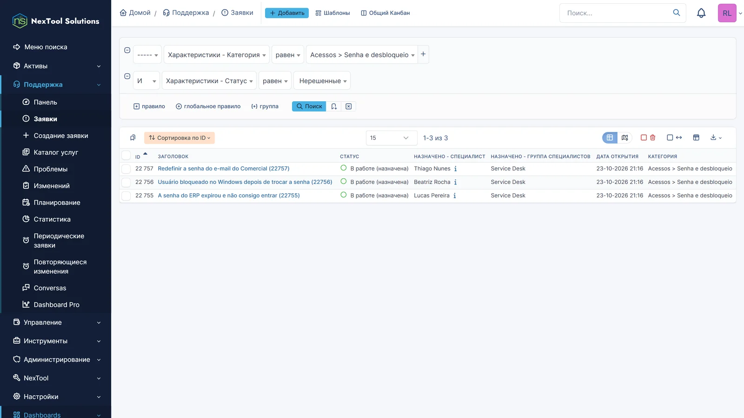Click the search magnifier in top bar

(677, 13)
